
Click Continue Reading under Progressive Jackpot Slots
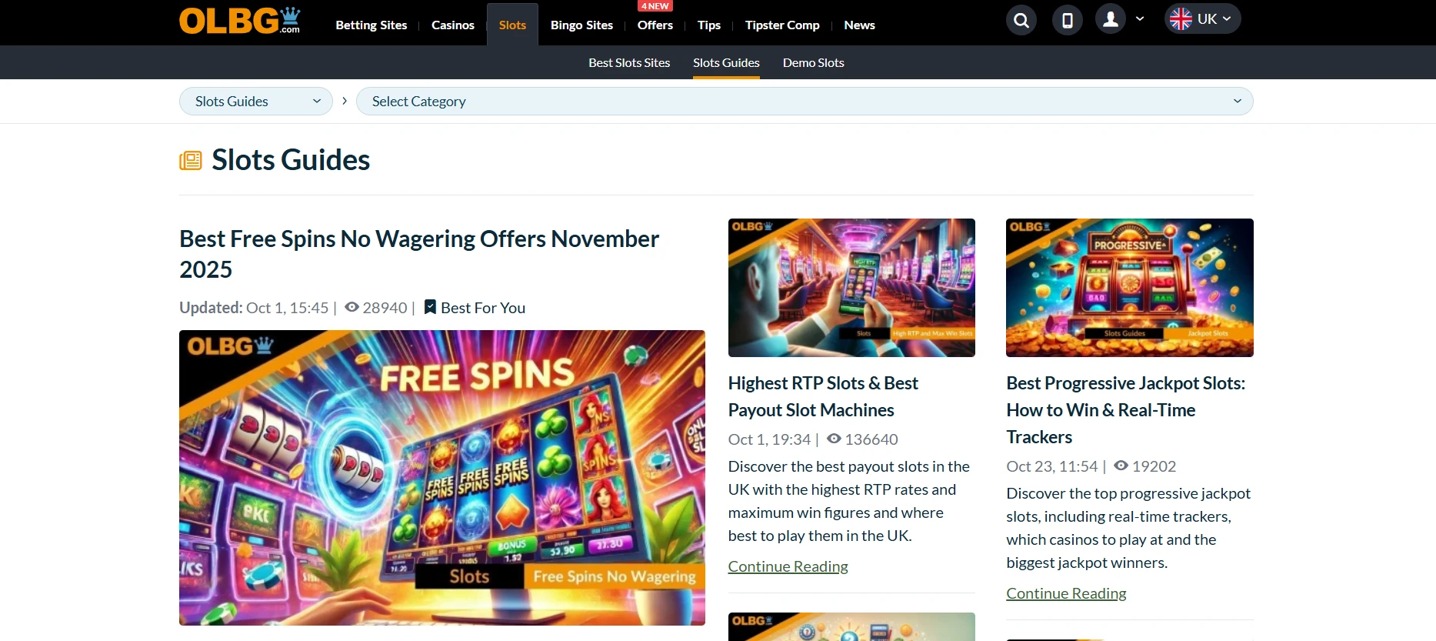1066,593
